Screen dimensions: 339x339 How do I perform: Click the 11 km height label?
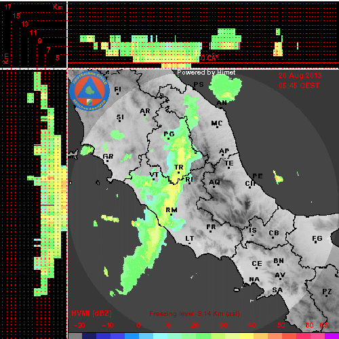pyautogui.click(x=33, y=33)
